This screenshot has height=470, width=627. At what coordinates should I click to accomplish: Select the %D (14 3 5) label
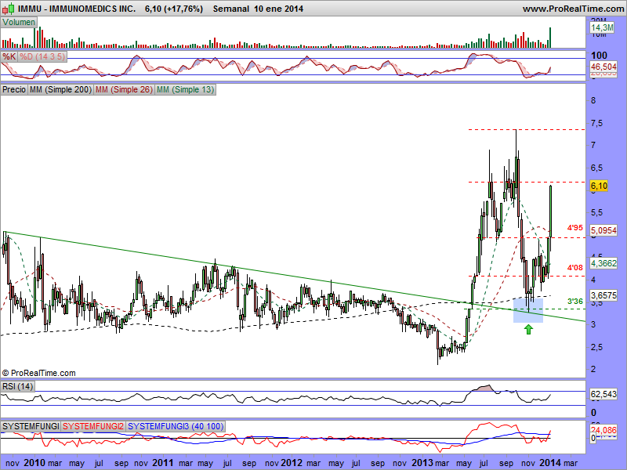tap(42, 56)
